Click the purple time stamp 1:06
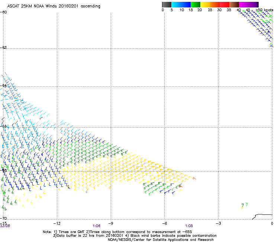 click(x=97, y=226)
